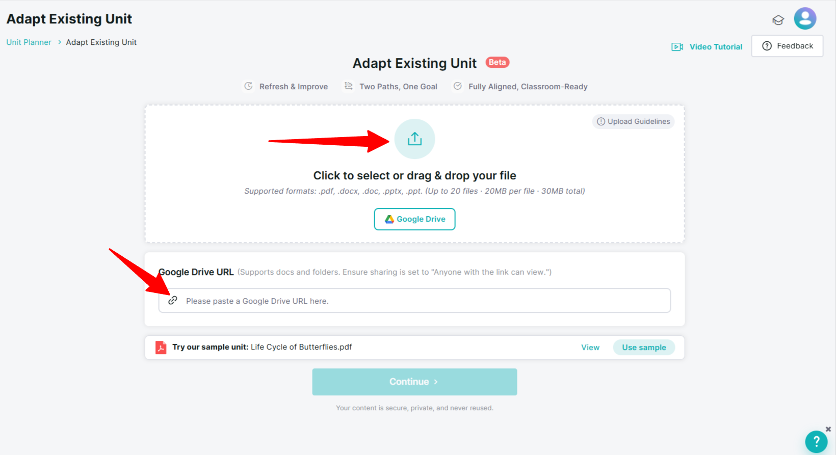Click the Google Drive URL input field
Image resolution: width=836 pixels, height=455 pixels.
(x=414, y=301)
